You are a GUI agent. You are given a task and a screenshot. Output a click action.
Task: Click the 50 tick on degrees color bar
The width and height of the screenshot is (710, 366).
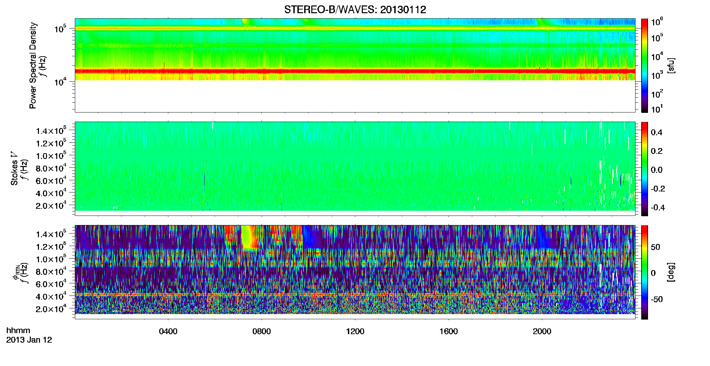coord(655,247)
